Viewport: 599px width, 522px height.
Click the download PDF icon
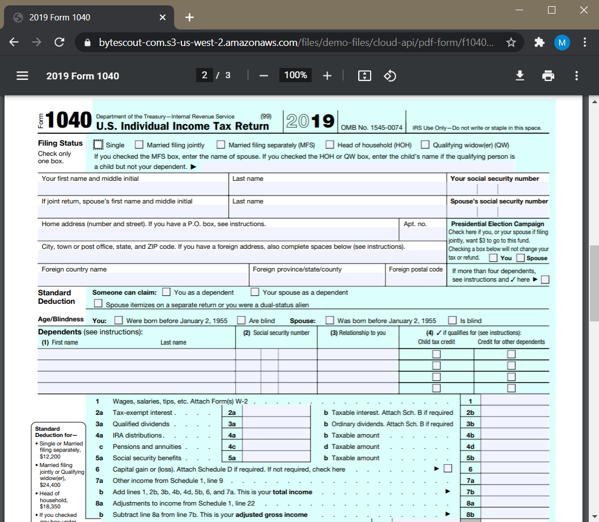click(520, 75)
